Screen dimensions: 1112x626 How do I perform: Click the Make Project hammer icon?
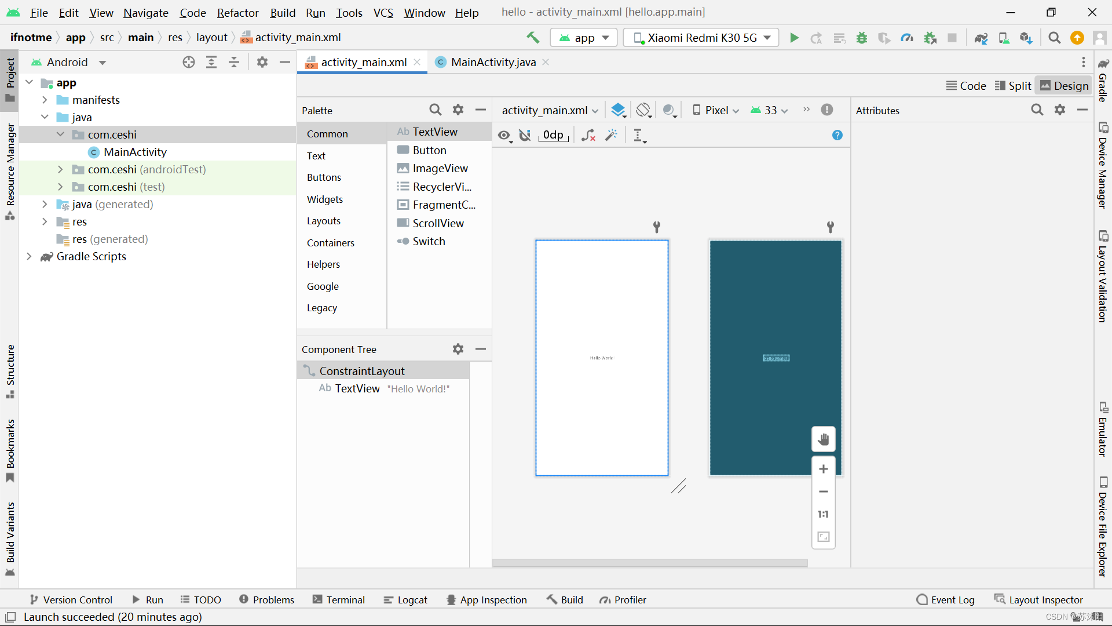533,38
